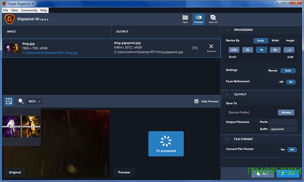Click the 1% processed progress indicator
The image size is (304, 182).
[x=166, y=144]
